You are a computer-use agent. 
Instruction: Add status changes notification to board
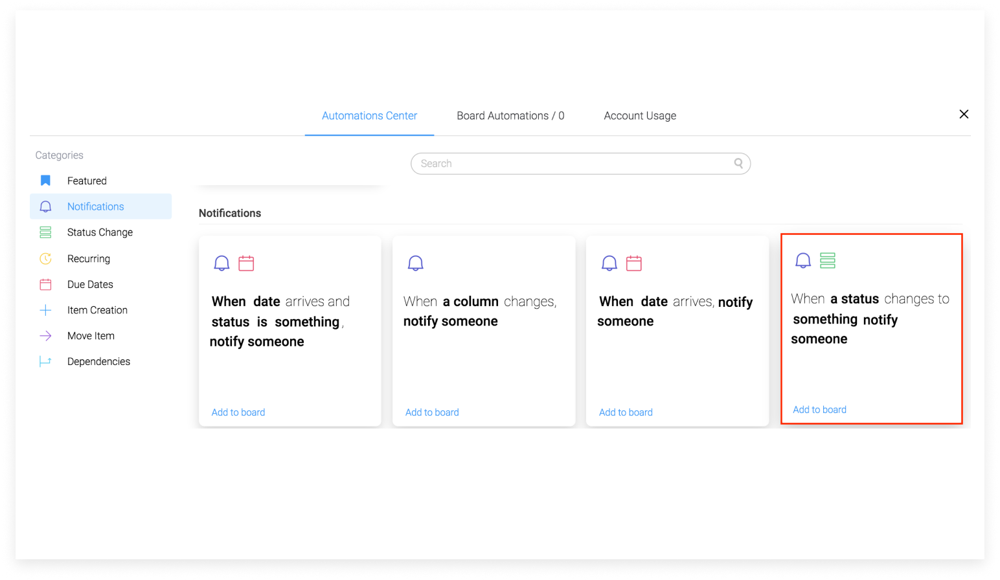coord(819,410)
